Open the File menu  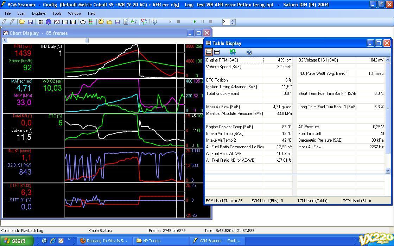tap(8, 13)
